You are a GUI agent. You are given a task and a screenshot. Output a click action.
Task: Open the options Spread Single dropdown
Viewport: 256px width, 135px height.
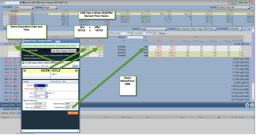153,29
